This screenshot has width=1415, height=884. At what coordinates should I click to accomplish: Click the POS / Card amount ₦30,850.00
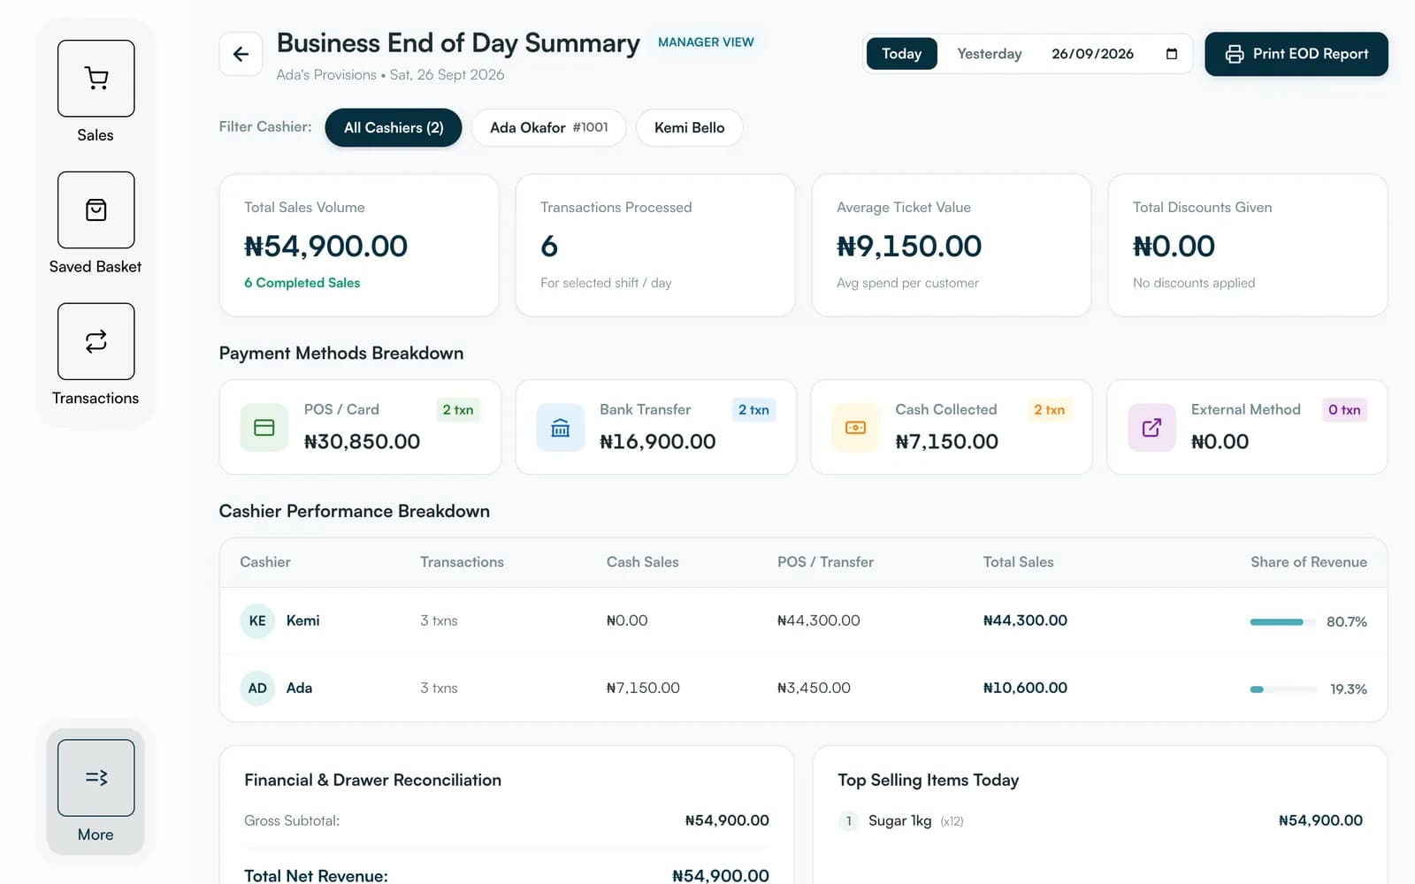[362, 441]
